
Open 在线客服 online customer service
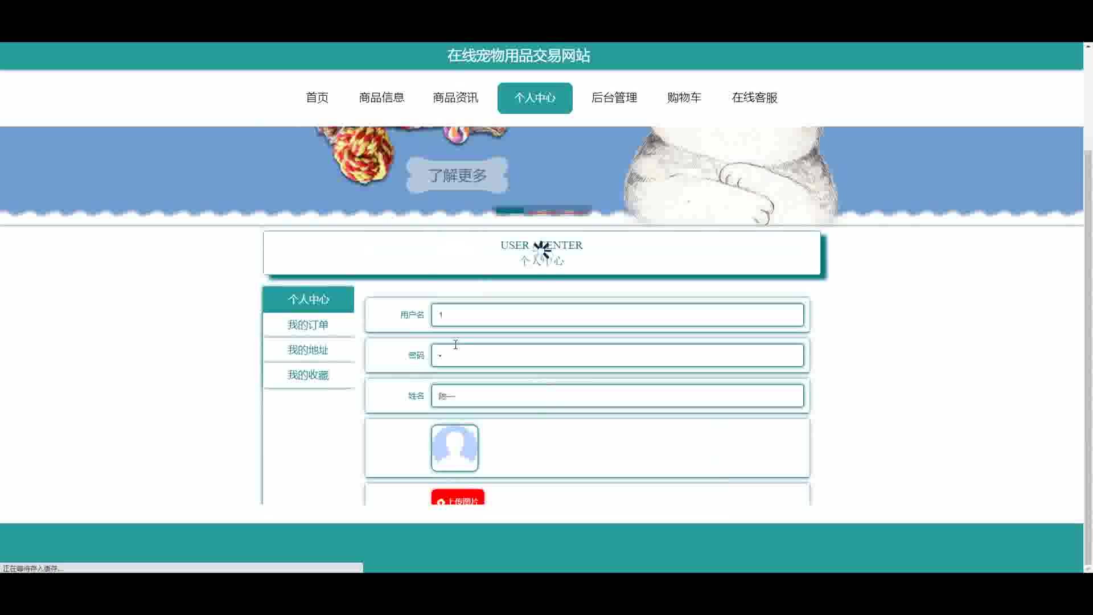click(754, 98)
